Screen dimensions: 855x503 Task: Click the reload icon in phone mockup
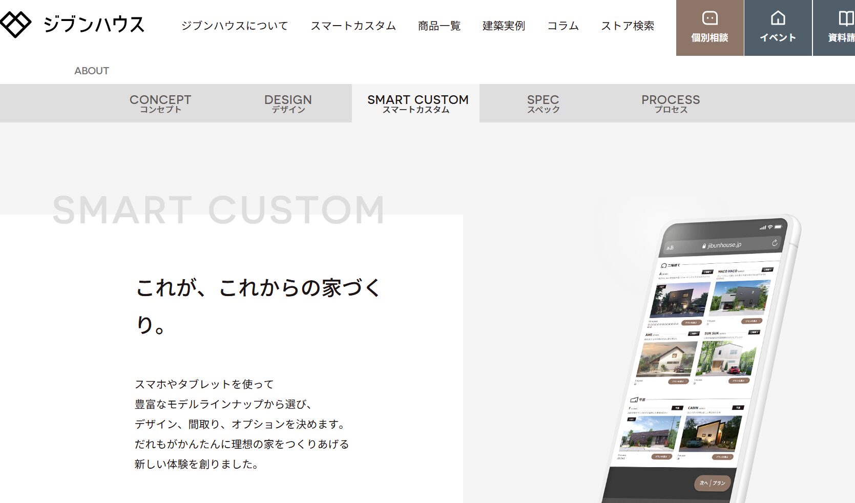coord(775,243)
